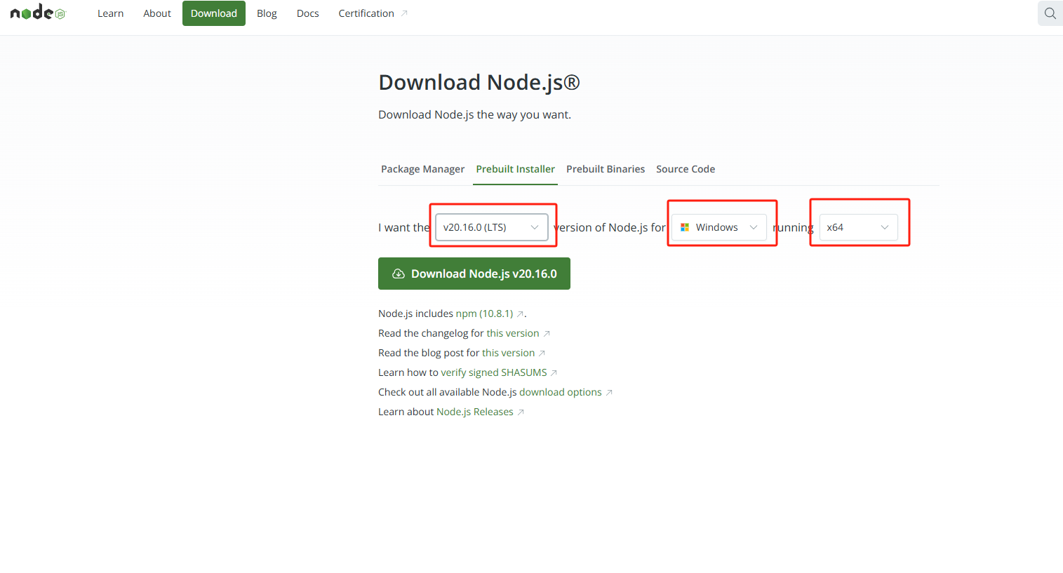Screen dimensions: 1063x573
Task: Open the Docs nav link
Action: tap(307, 13)
